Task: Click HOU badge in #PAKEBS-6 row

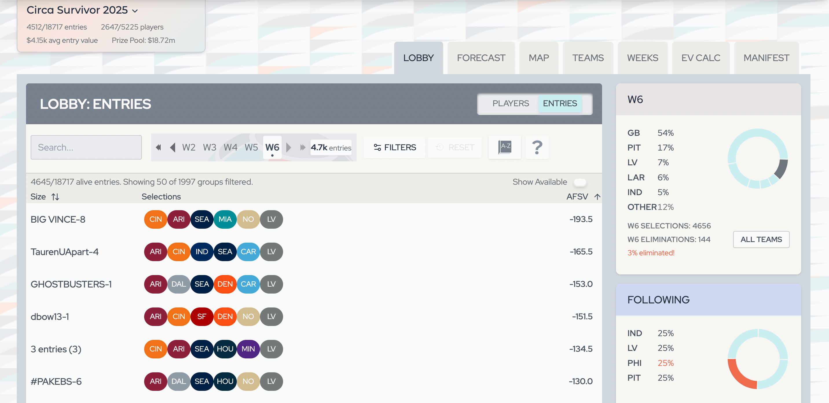Action: click(x=225, y=382)
